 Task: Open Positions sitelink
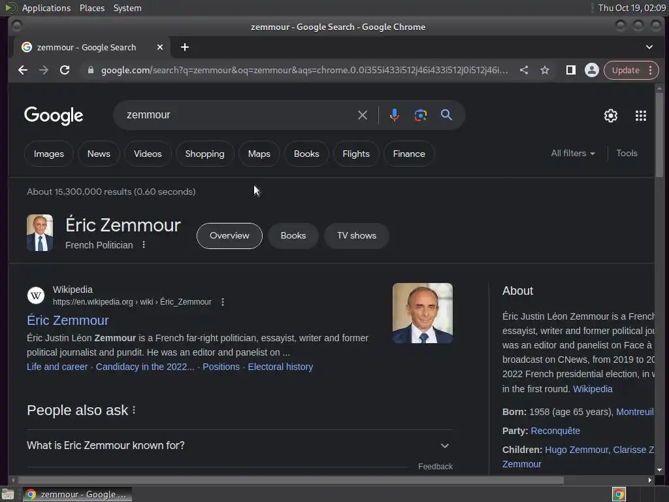[x=221, y=367]
